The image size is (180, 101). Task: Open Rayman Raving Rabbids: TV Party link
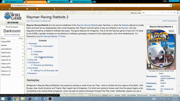coord(51,36)
